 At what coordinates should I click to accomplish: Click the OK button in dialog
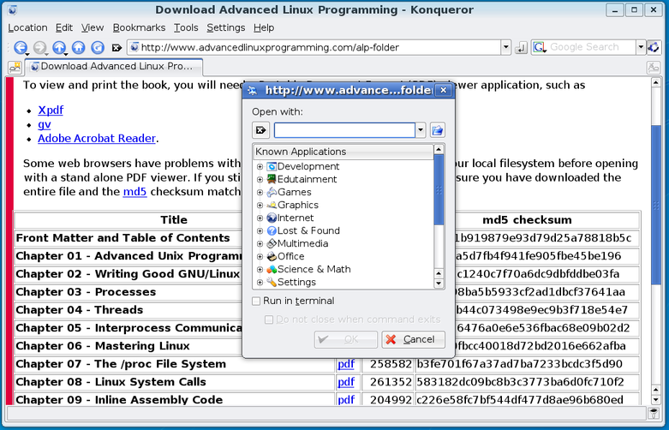[345, 339]
